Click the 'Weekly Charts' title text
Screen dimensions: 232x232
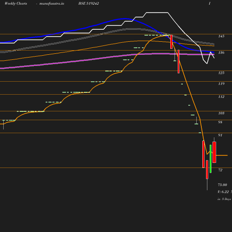tap(16, 4)
